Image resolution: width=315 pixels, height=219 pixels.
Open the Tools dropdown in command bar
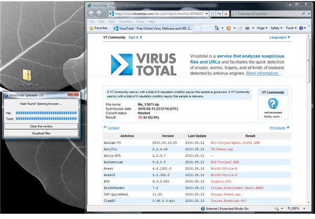pyautogui.click(x=291, y=28)
